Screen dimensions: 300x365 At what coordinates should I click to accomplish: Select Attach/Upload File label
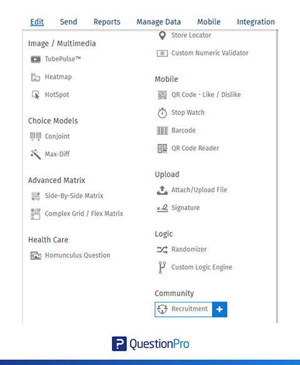199,190
